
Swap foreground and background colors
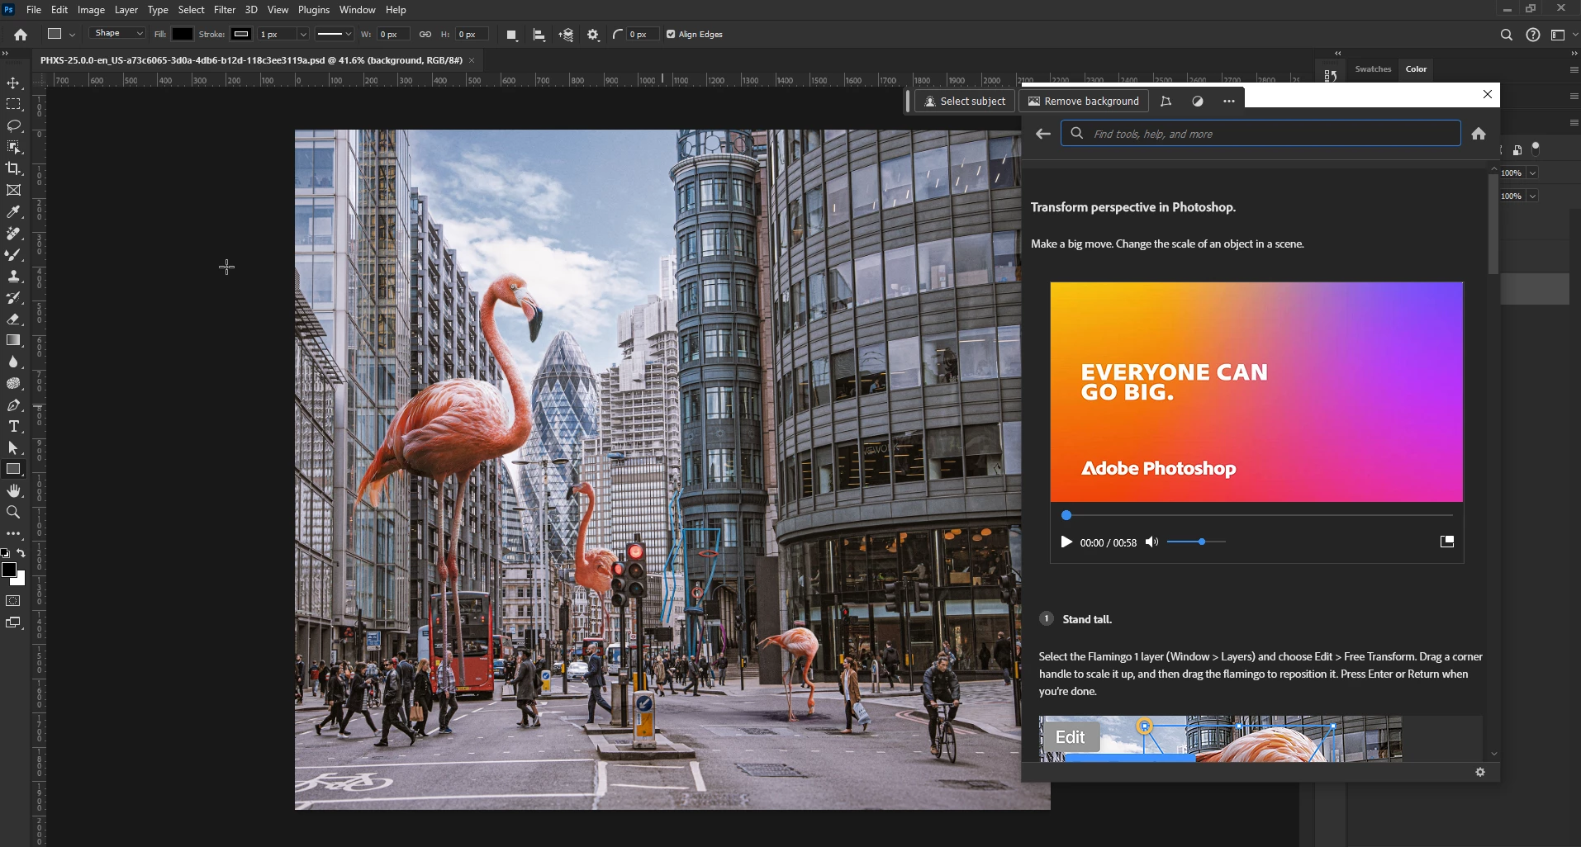click(x=21, y=553)
